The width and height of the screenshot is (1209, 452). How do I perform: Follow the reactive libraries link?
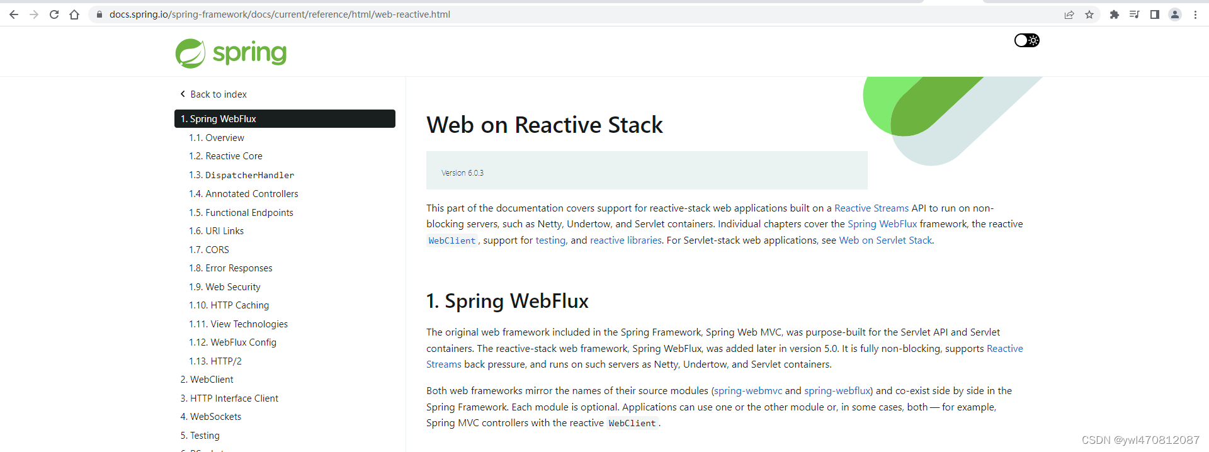click(x=626, y=240)
